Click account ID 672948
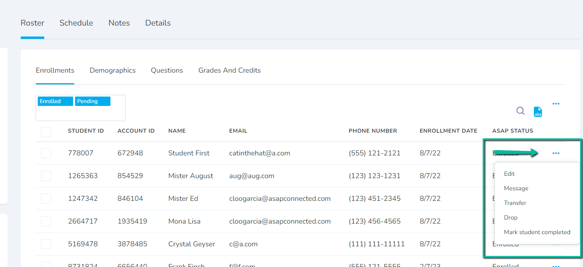Screen dimensions: 583x267 pyautogui.click(x=130, y=153)
